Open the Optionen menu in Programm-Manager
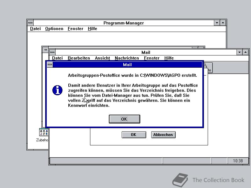This screenshot has height=188, width=251. pyautogui.click(x=54, y=29)
